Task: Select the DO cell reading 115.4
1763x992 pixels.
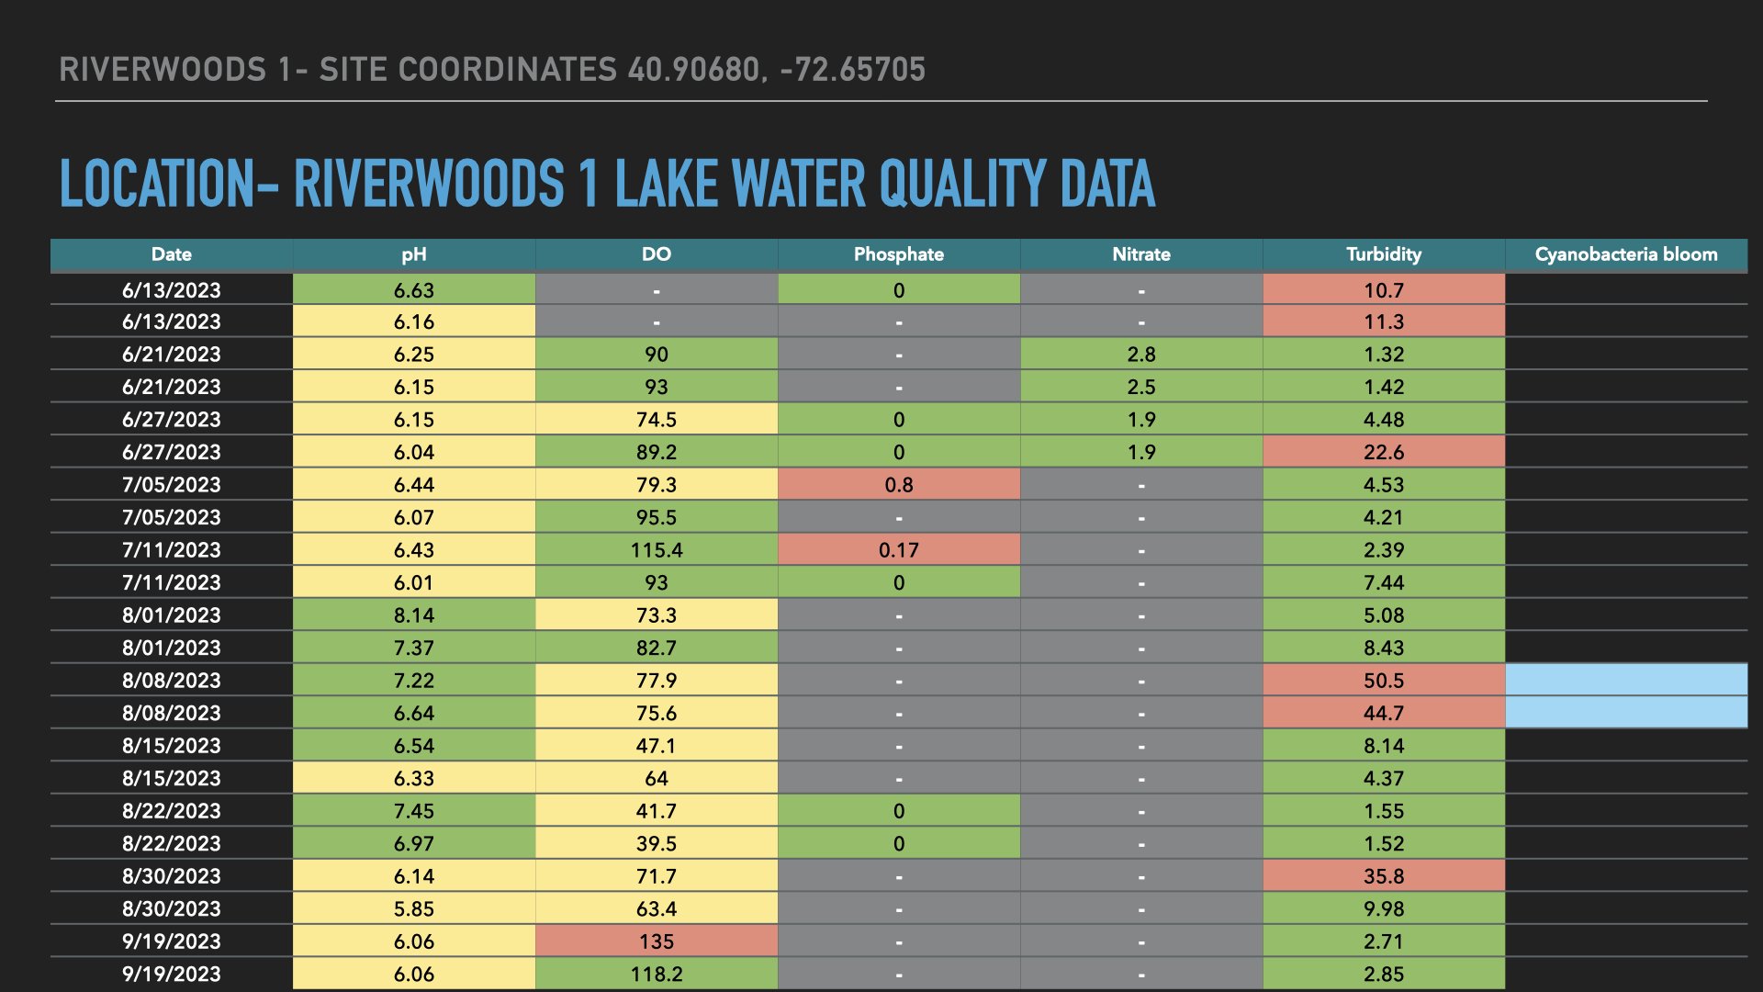Action: (x=657, y=549)
